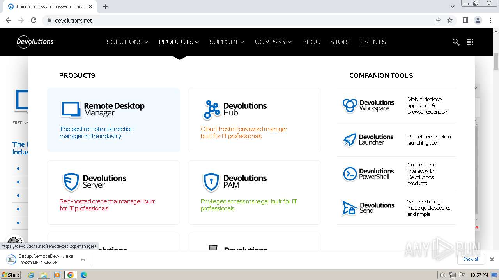Screen dimensions: 499x280
Task: Open the Devolutions Send companion tool link
Action: coord(396,208)
